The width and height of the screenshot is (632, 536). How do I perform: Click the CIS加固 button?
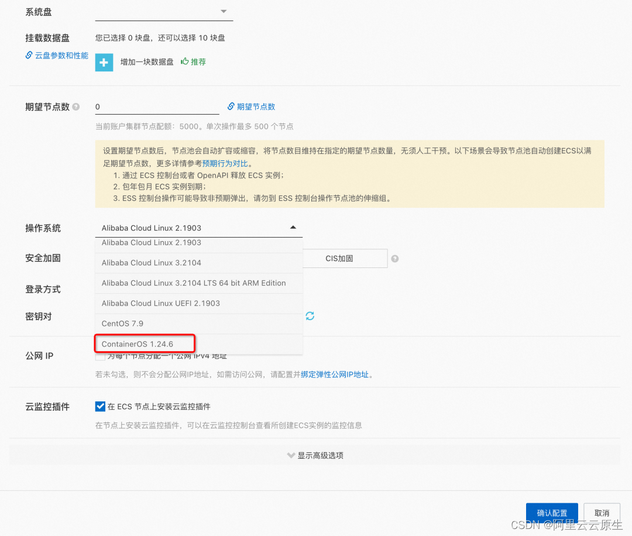coord(345,258)
